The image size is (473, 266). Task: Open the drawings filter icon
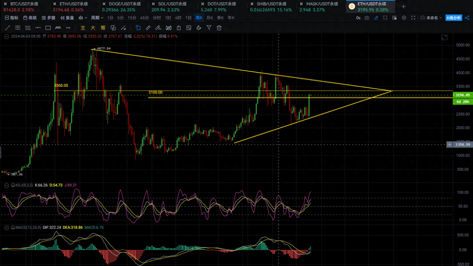(x=209, y=28)
